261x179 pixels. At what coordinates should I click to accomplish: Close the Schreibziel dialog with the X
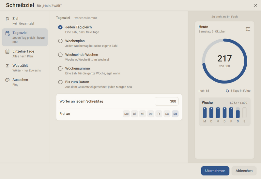[x=256, y=5]
